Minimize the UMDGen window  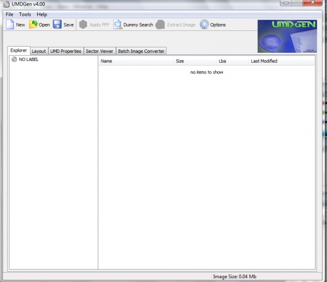[286, 3]
